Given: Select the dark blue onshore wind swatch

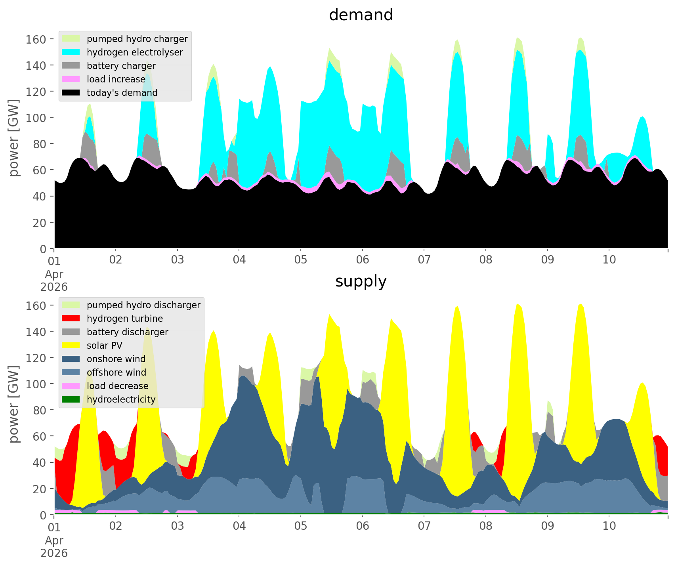Looking at the screenshot, I should point(71,359).
